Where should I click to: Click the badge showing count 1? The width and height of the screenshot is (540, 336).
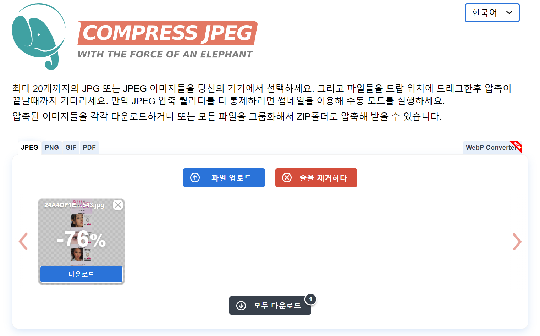click(x=310, y=299)
